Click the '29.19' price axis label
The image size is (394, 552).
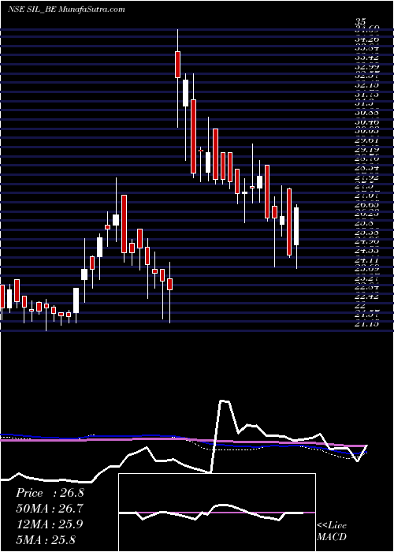[367, 149]
